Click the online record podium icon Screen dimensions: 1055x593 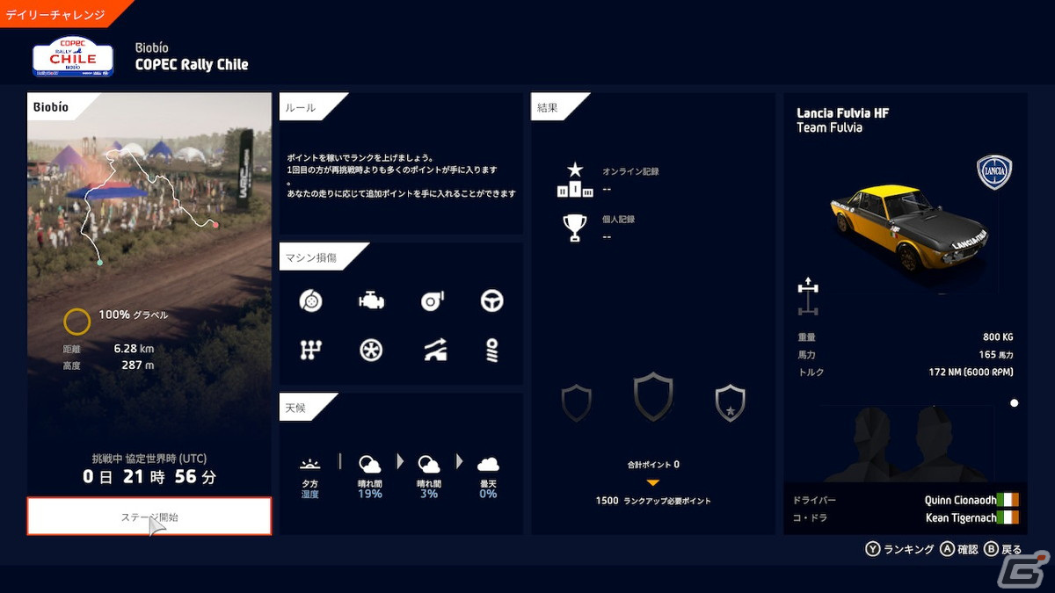(x=575, y=180)
